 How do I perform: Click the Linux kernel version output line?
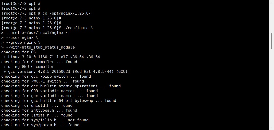tap(52, 57)
